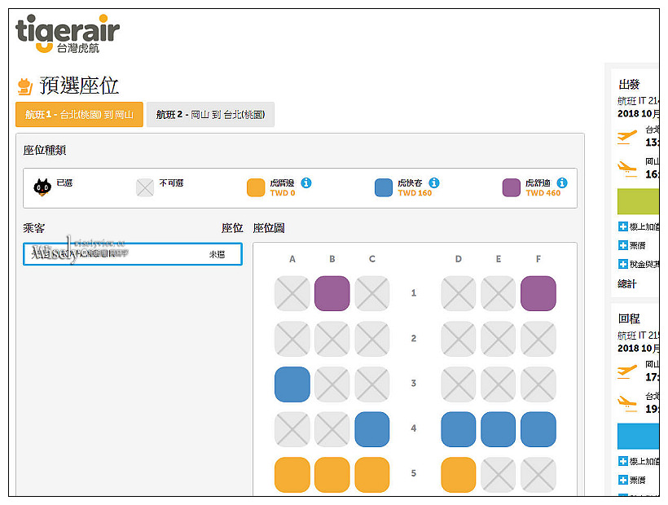Viewport: 668px width, 505px height.
Task: Click the orange 虎開運 color swatch
Action: 257,187
